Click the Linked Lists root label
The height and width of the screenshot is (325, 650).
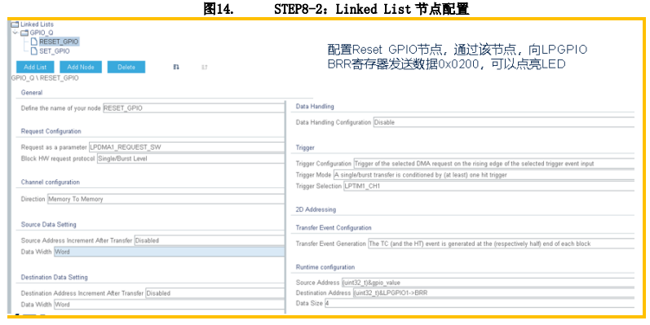(x=37, y=24)
